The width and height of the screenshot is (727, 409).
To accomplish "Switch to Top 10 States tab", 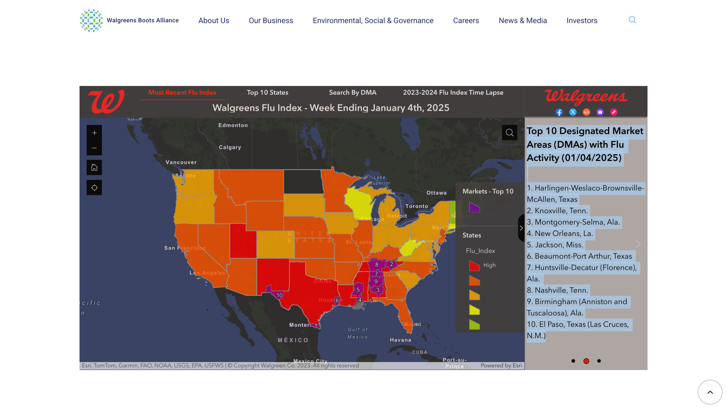I will (267, 92).
